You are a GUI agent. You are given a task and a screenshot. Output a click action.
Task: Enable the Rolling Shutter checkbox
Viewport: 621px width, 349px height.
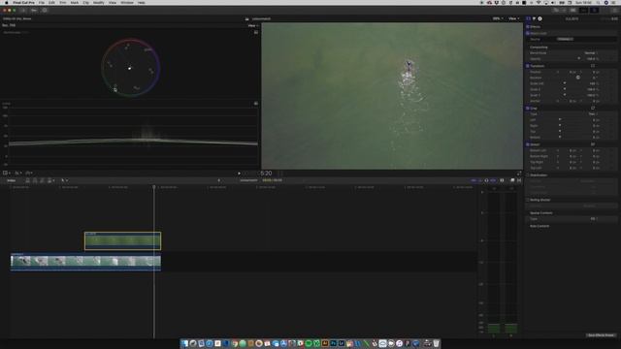click(x=528, y=200)
